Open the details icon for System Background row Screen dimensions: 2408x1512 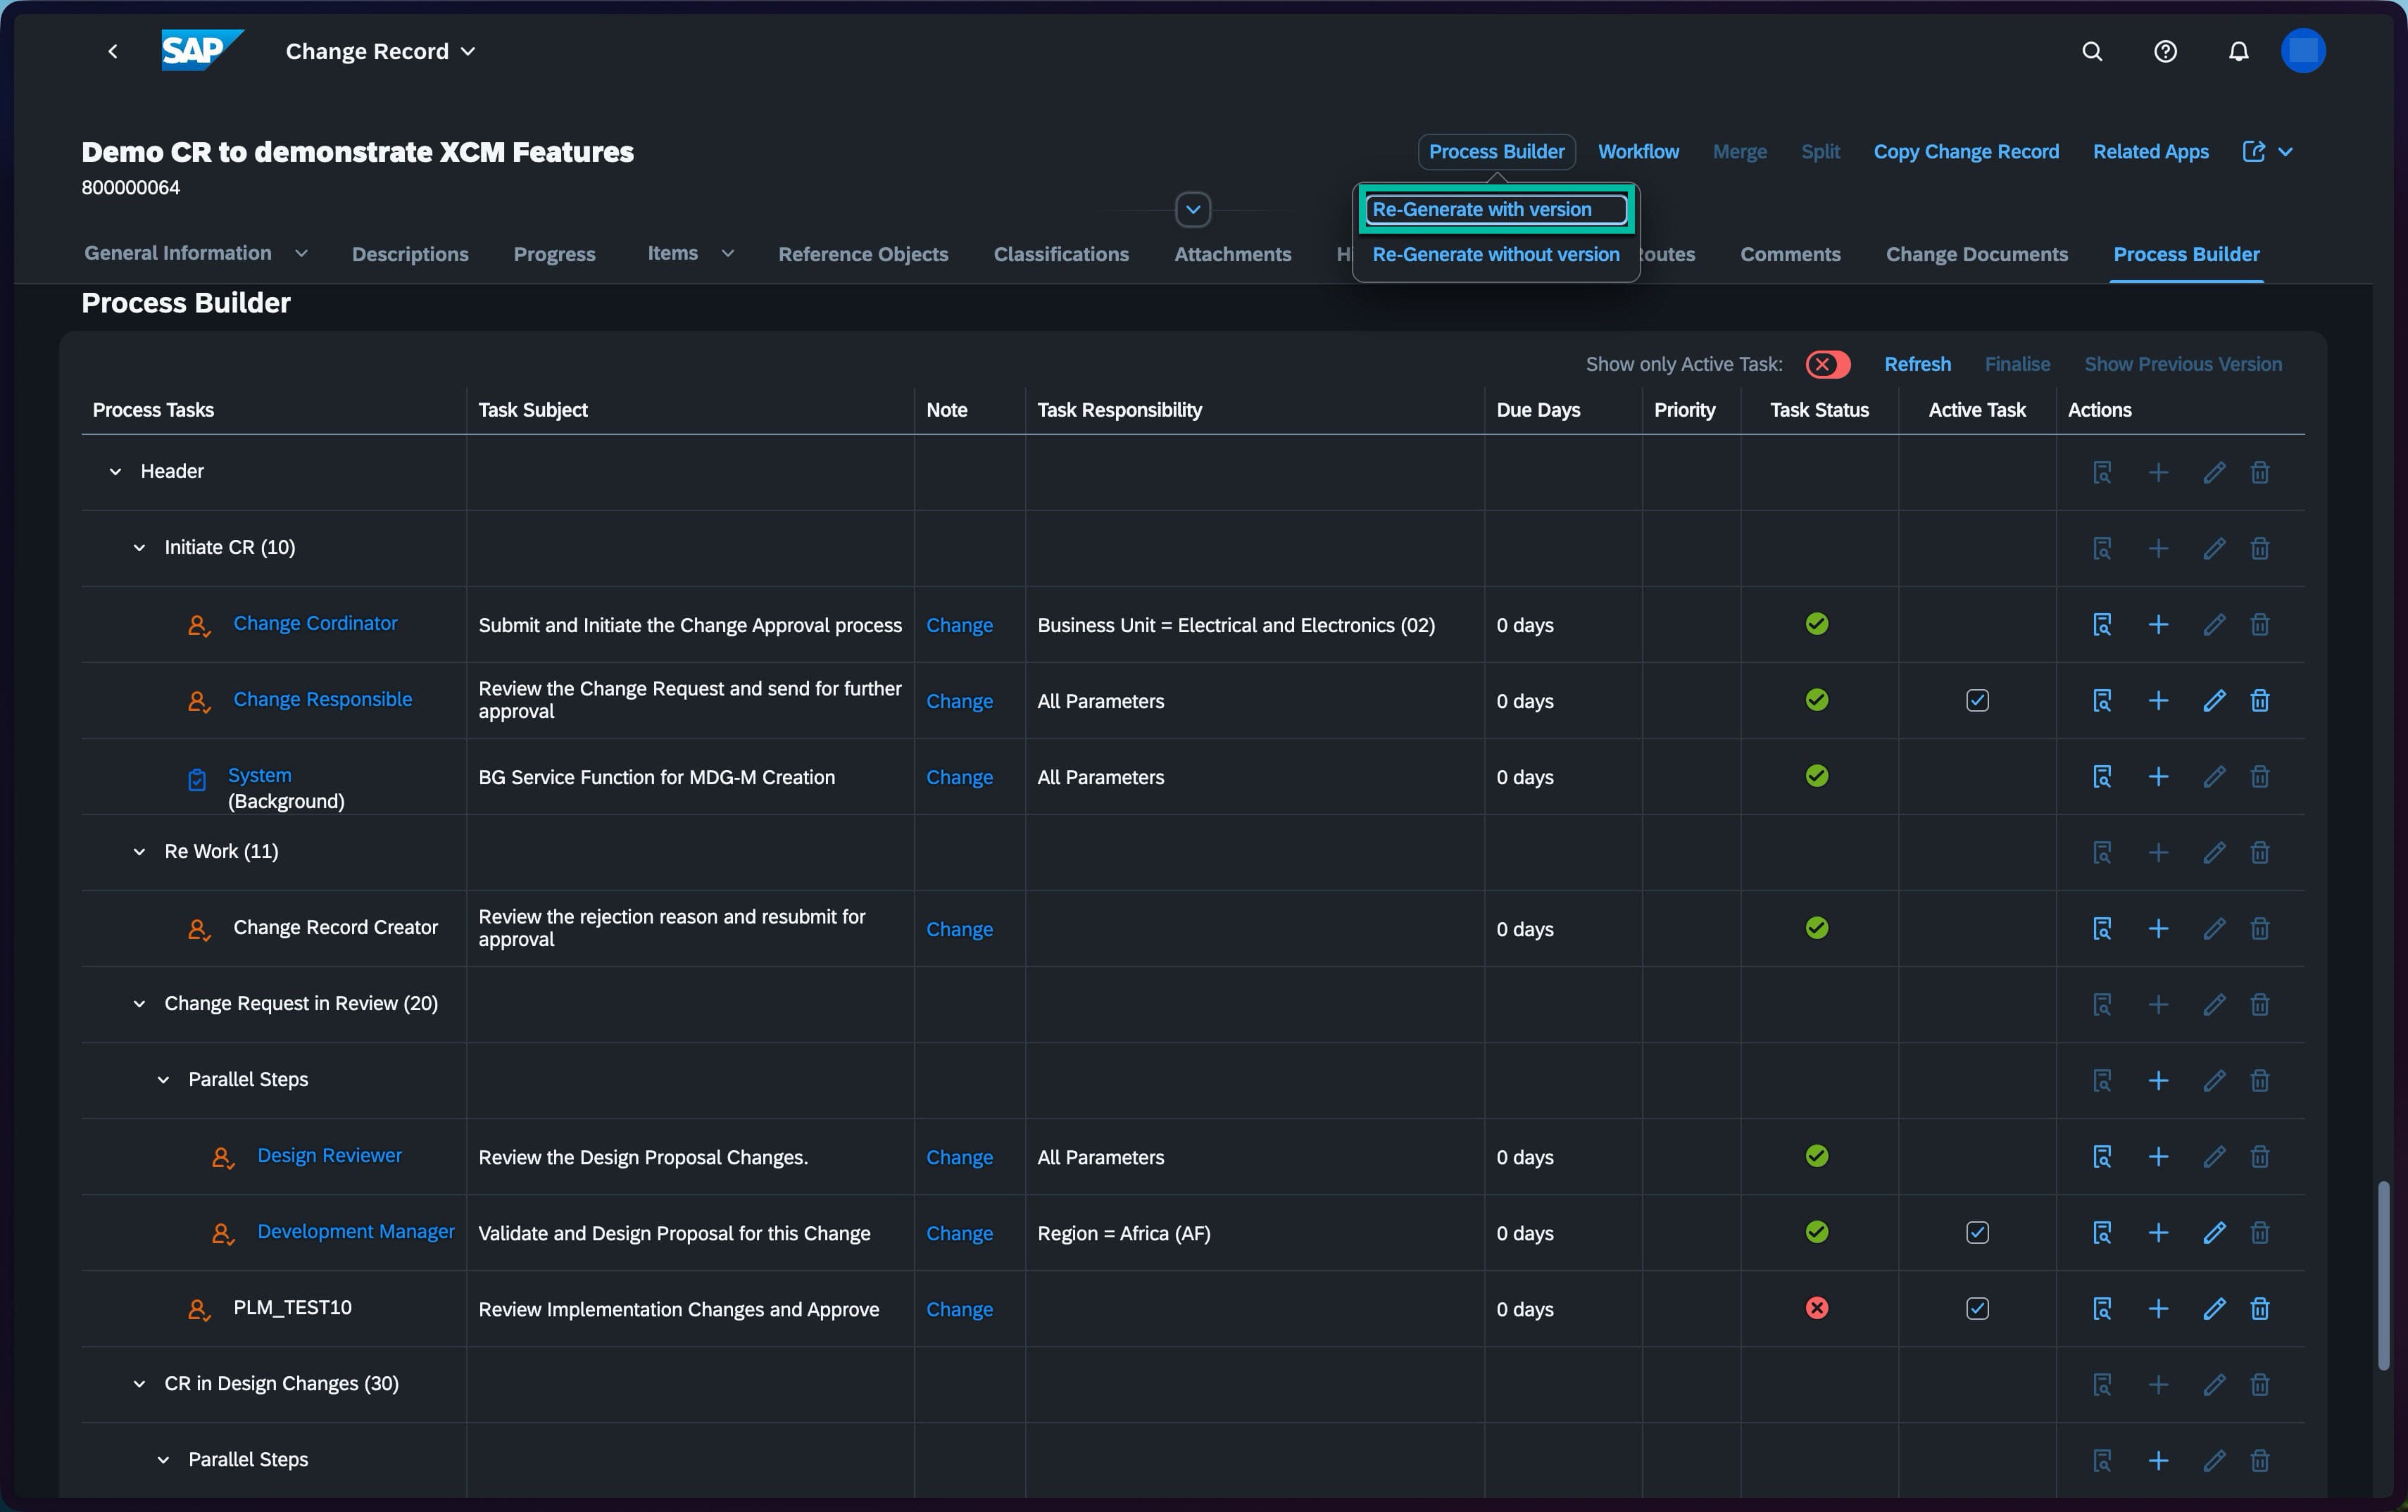click(2102, 776)
